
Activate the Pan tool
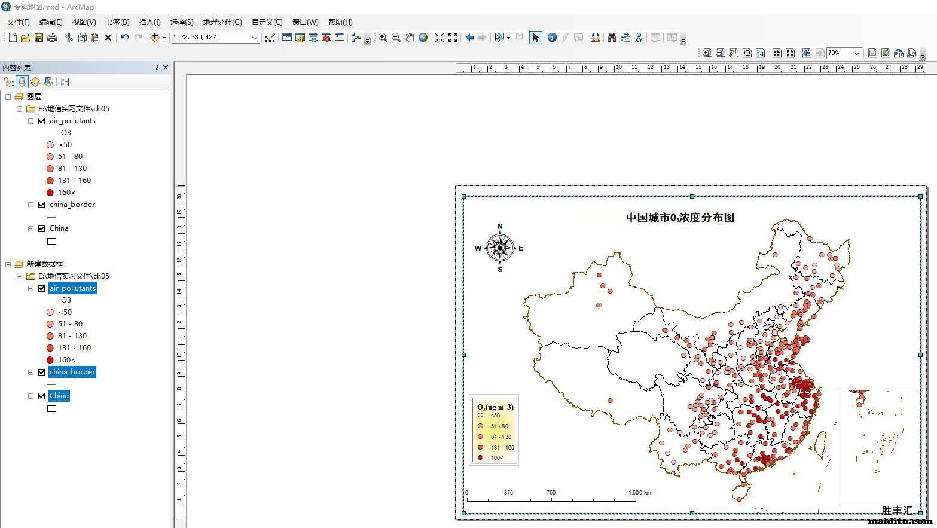pos(409,38)
